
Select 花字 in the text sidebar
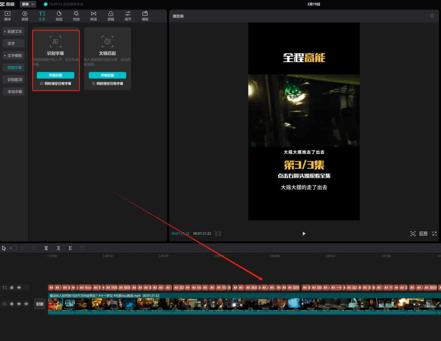(13, 43)
